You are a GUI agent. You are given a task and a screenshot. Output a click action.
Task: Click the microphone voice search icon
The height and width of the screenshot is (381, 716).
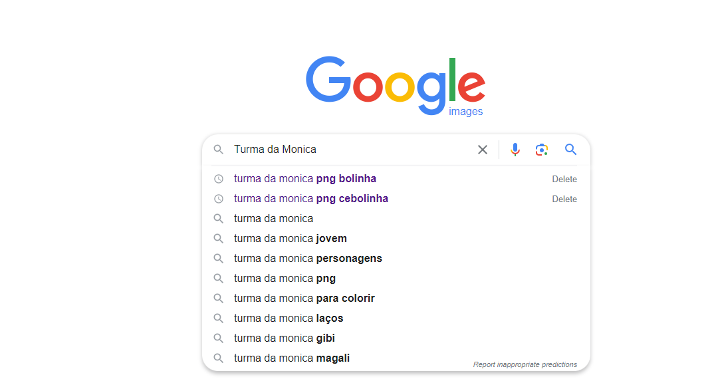pos(515,150)
